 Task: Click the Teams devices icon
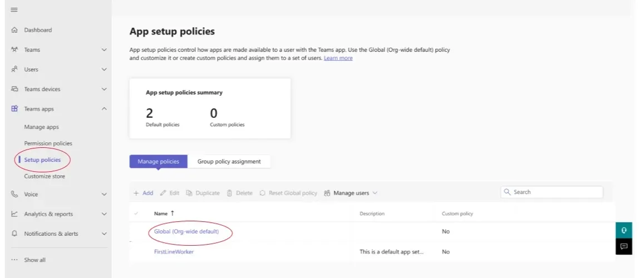[14, 89]
